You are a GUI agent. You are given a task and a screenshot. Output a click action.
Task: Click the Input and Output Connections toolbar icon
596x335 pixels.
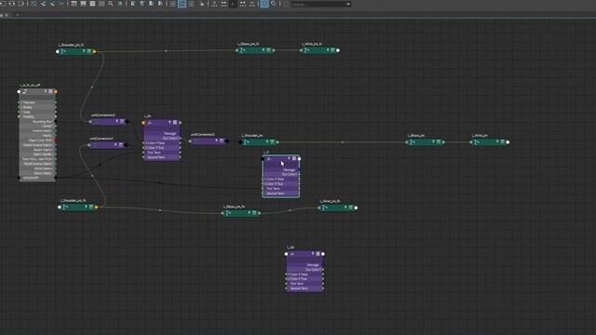coord(11,4)
